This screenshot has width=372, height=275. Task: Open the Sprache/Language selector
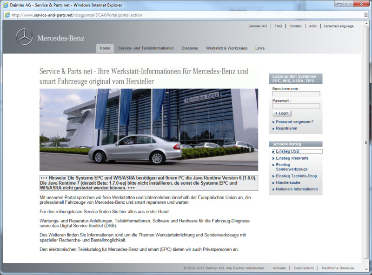click(338, 26)
